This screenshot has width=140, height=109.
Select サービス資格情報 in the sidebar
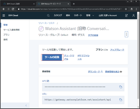(11, 30)
